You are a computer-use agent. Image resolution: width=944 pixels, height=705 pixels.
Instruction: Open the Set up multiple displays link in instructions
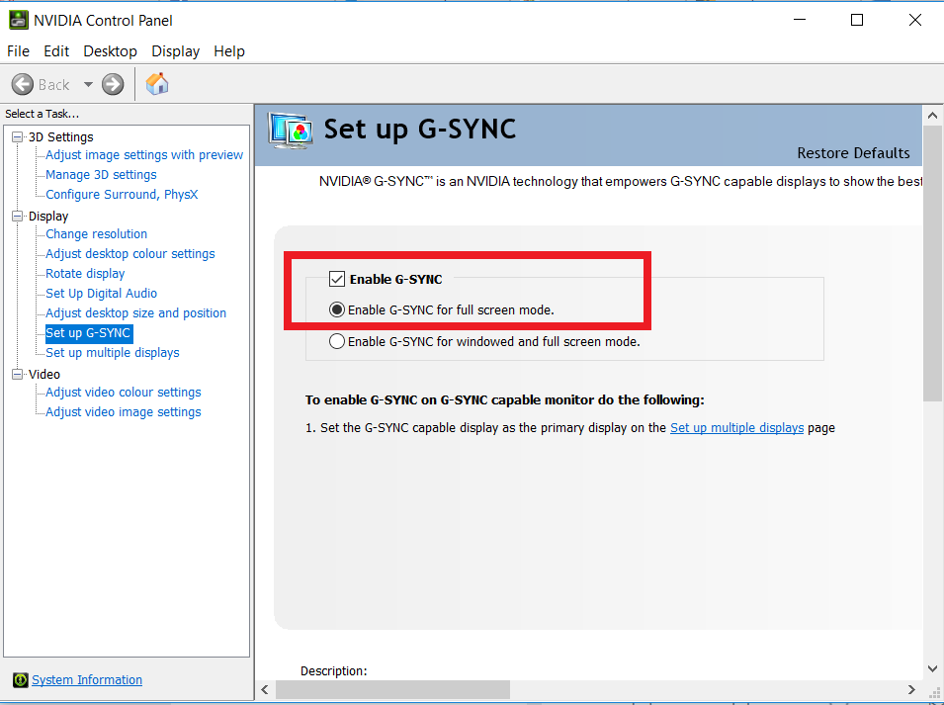click(736, 427)
